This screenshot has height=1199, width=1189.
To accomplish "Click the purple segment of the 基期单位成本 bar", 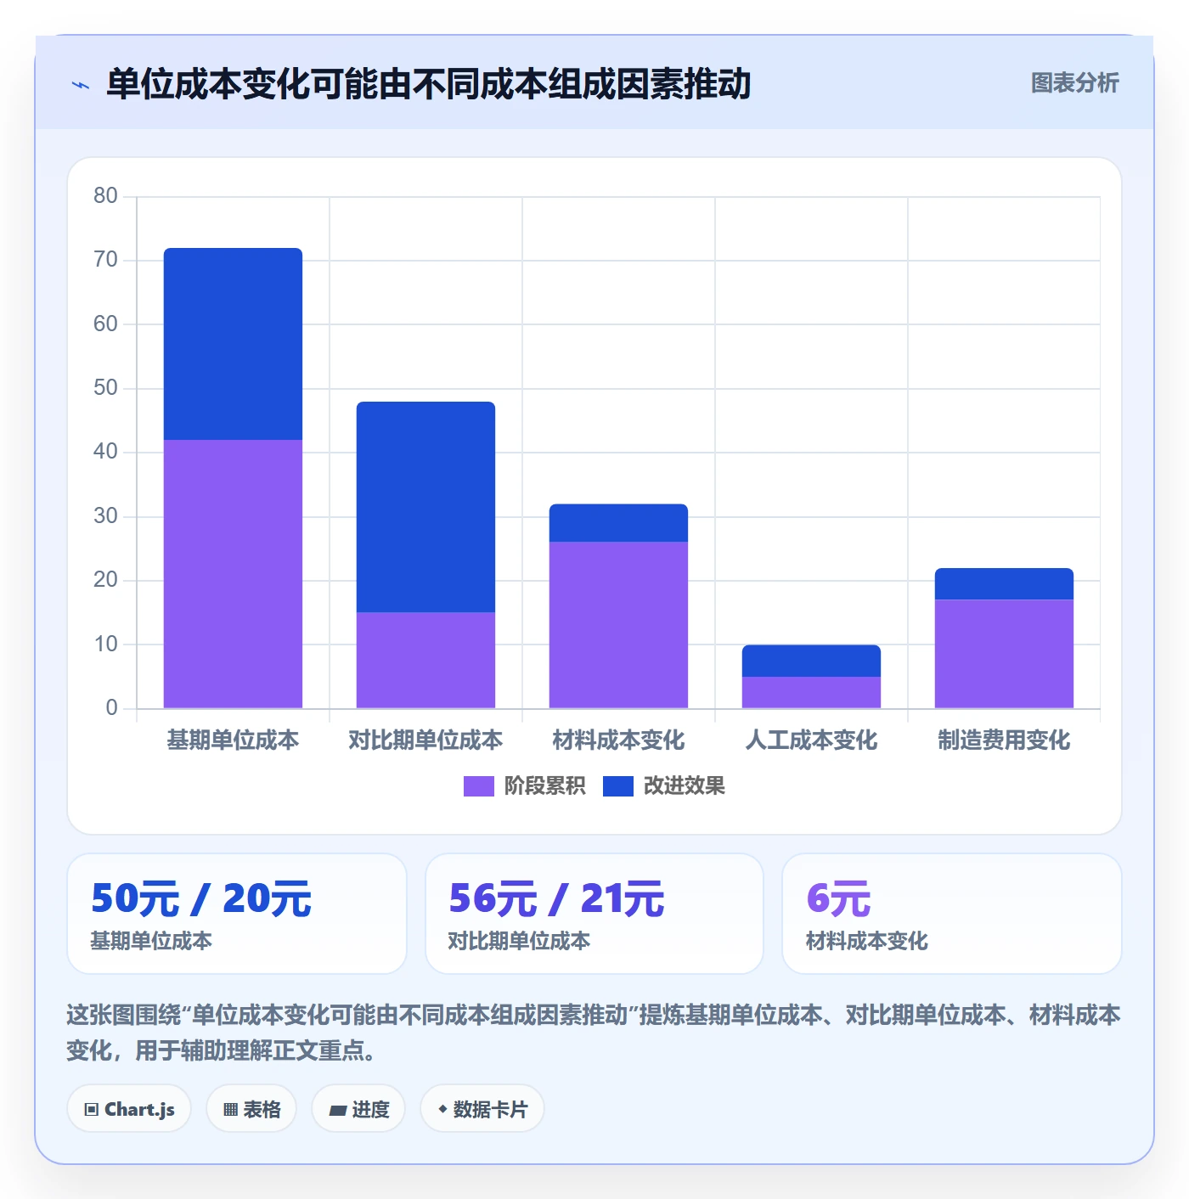I will pyautogui.click(x=233, y=574).
